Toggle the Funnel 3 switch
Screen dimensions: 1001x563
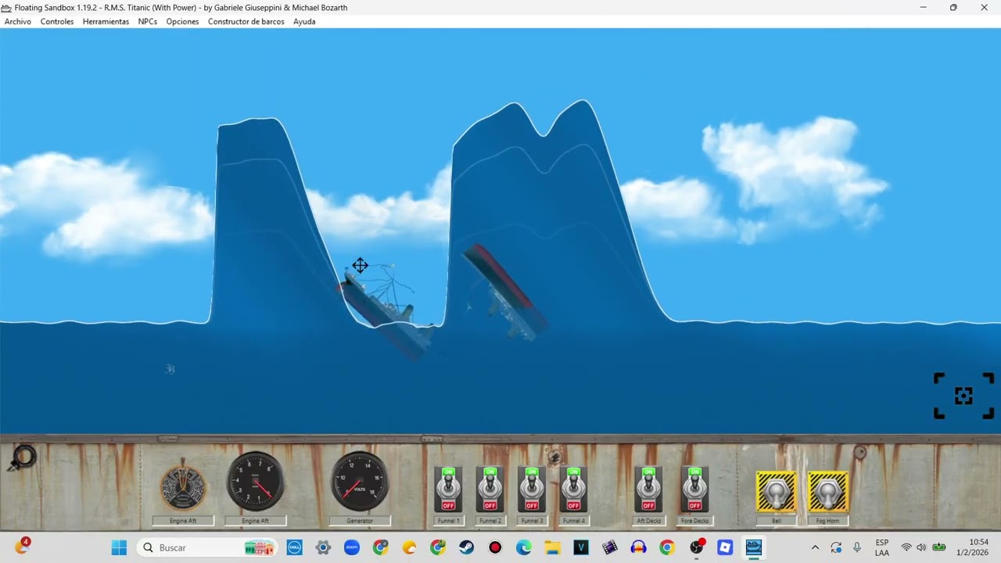click(x=532, y=489)
